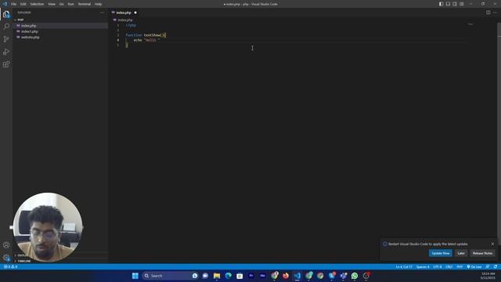Open the Help menu
The image size is (501, 282).
[x=98, y=4]
